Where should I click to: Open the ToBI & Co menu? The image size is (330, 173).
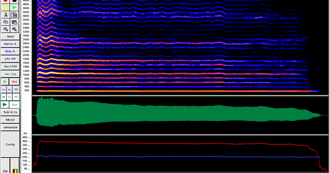10,112
